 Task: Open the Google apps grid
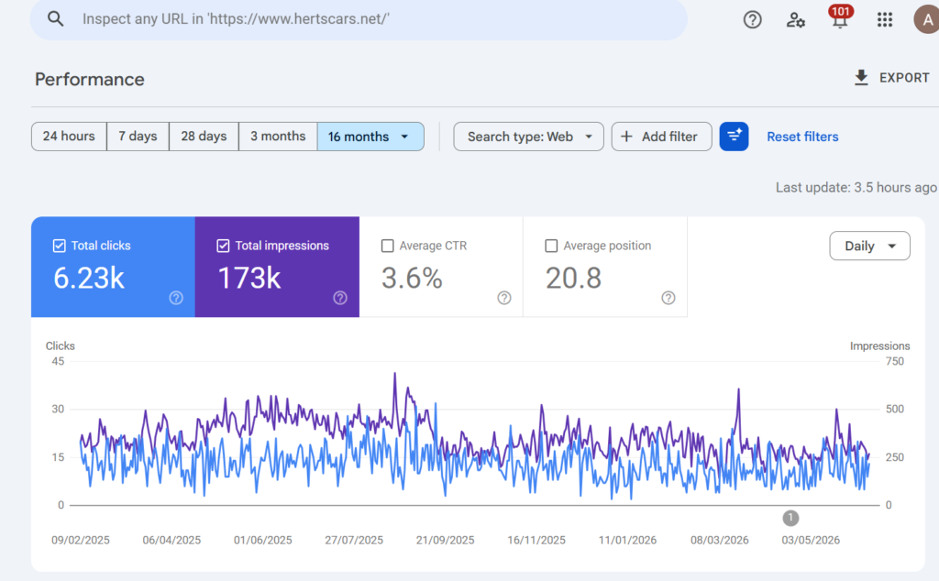(x=885, y=20)
